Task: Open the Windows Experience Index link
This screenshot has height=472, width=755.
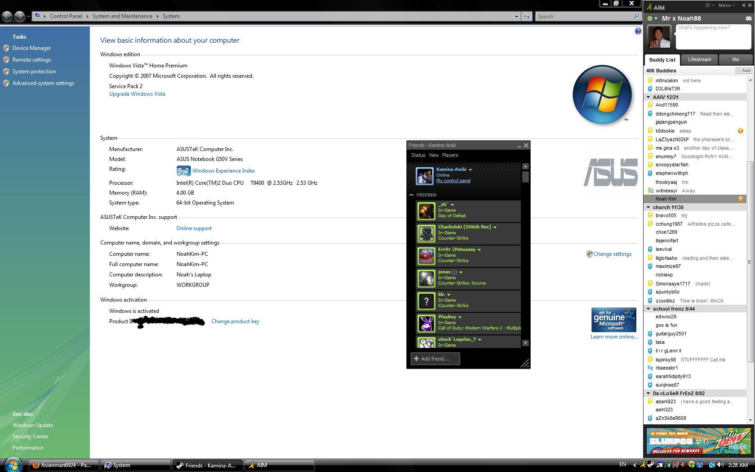Action: [x=223, y=171]
